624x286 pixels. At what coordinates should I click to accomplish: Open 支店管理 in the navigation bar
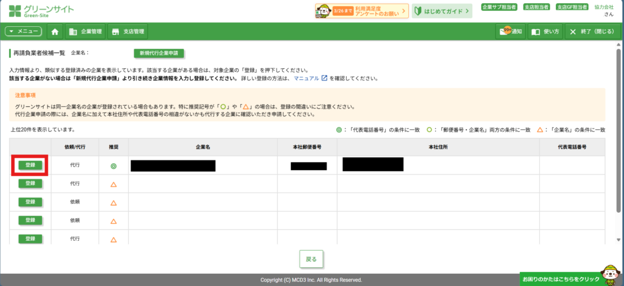point(128,32)
